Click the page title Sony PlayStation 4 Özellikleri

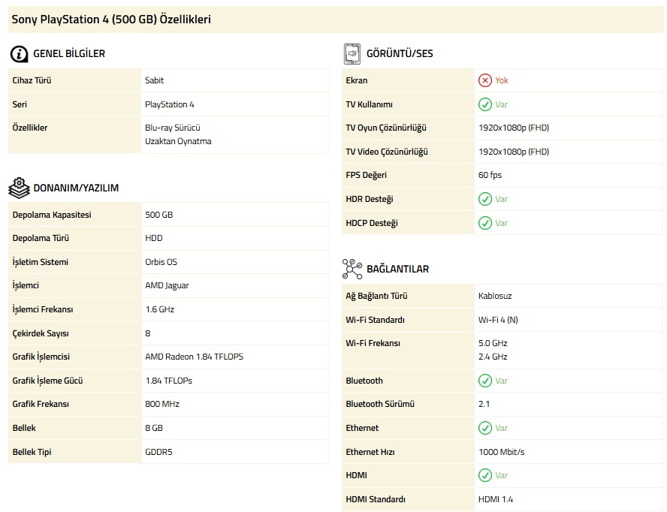coord(111,20)
